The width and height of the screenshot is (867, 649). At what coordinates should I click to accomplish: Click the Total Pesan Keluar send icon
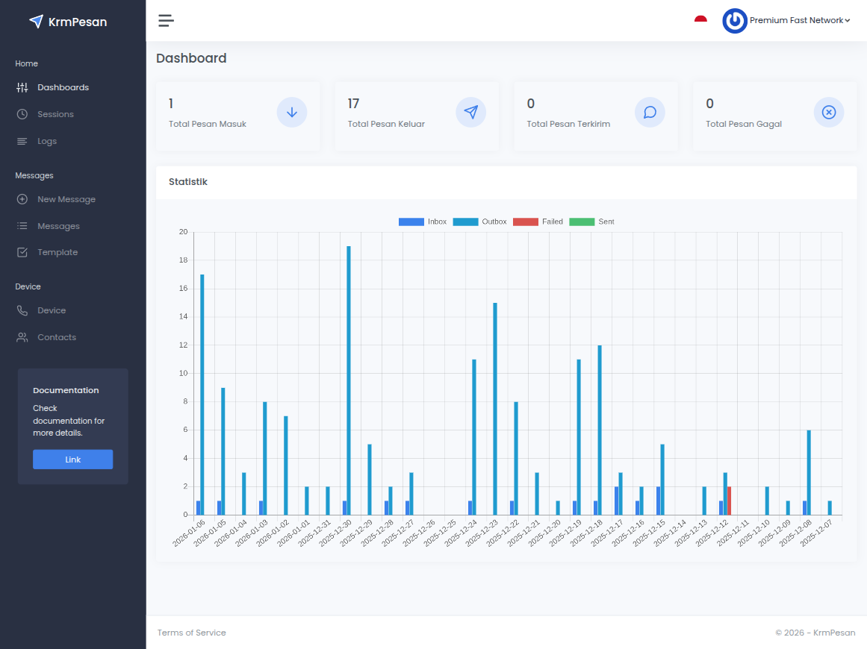click(x=470, y=113)
